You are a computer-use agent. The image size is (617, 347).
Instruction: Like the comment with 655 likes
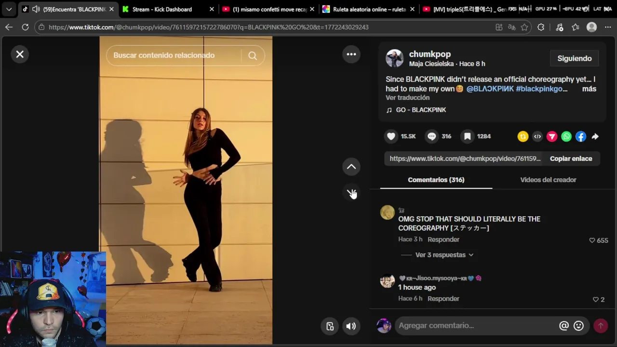[x=592, y=240]
